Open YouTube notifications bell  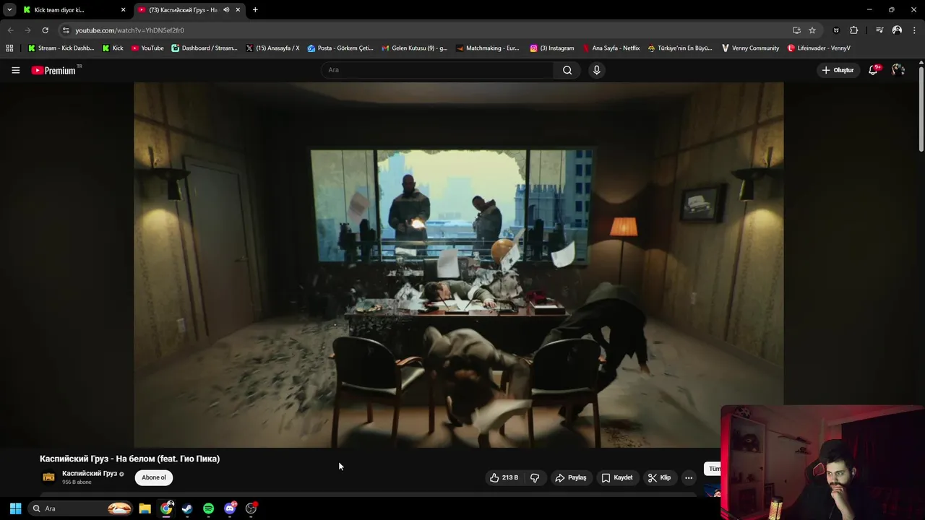pos(873,70)
